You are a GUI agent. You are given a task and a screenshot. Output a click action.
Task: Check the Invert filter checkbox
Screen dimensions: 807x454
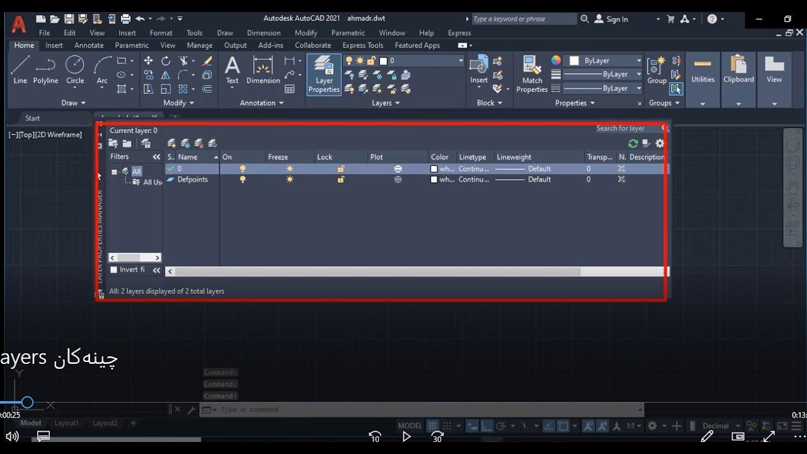(113, 270)
